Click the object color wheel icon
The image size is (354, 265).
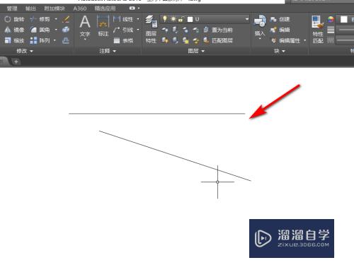[331, 19]
